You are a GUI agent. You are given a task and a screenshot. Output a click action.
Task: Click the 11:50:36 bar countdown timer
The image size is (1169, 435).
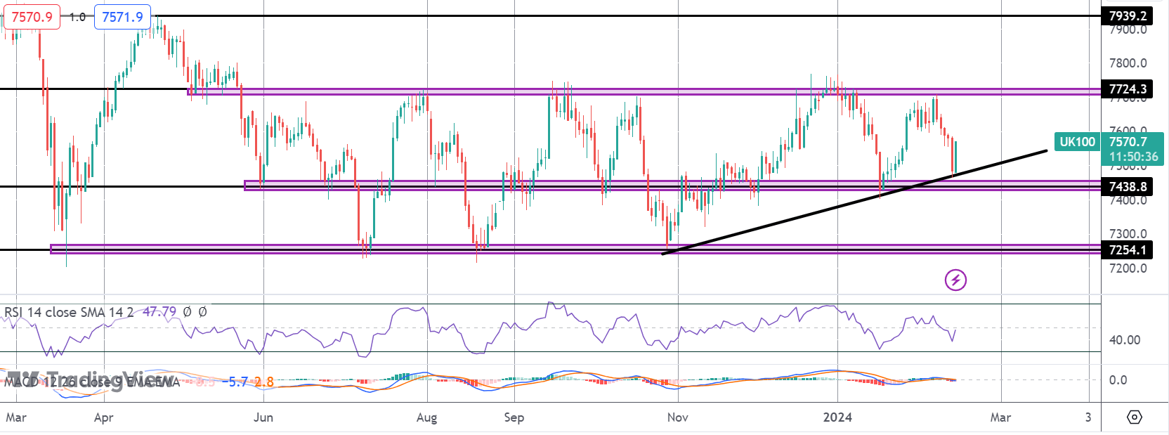[x=1133, y=157]
